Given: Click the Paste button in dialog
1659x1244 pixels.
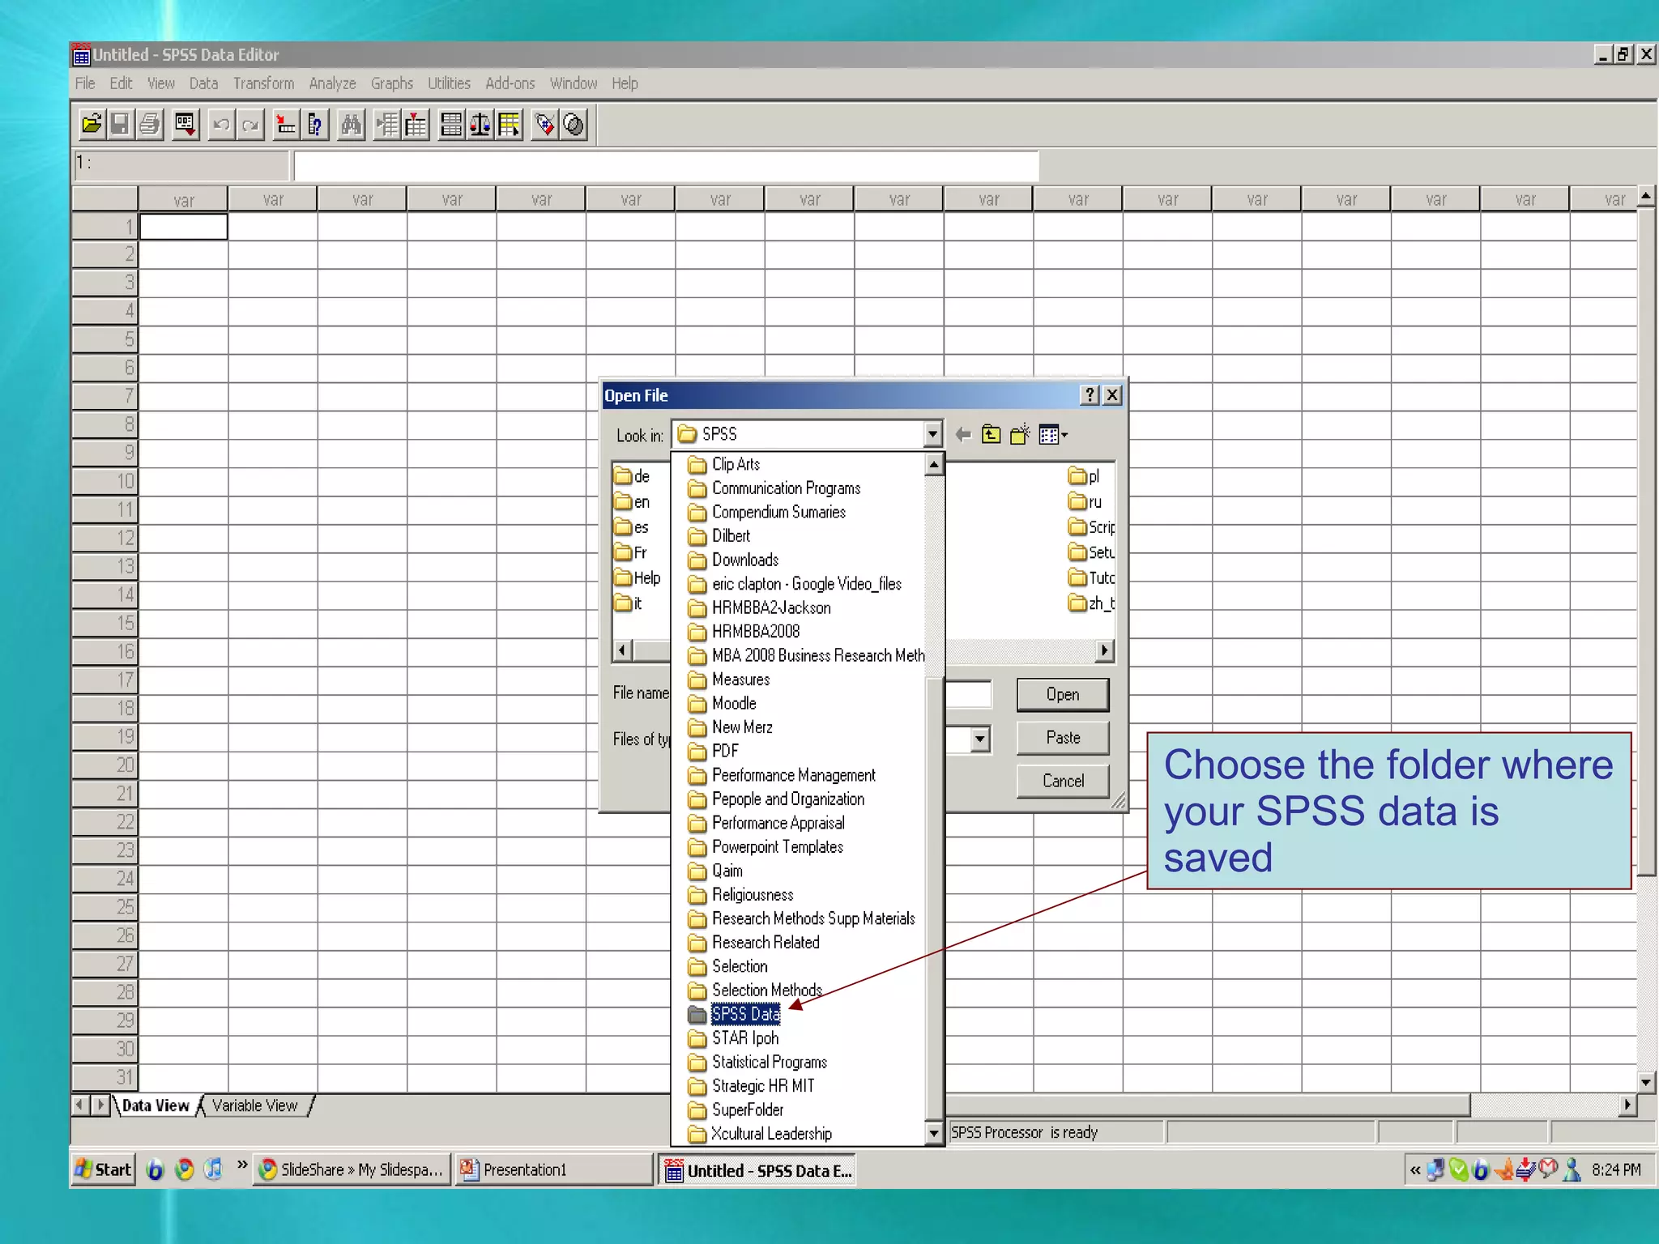Looking at the screenshot, I should coord(1063,738).
